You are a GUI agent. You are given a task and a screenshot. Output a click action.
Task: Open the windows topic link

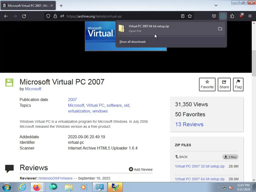pos(100,111)
